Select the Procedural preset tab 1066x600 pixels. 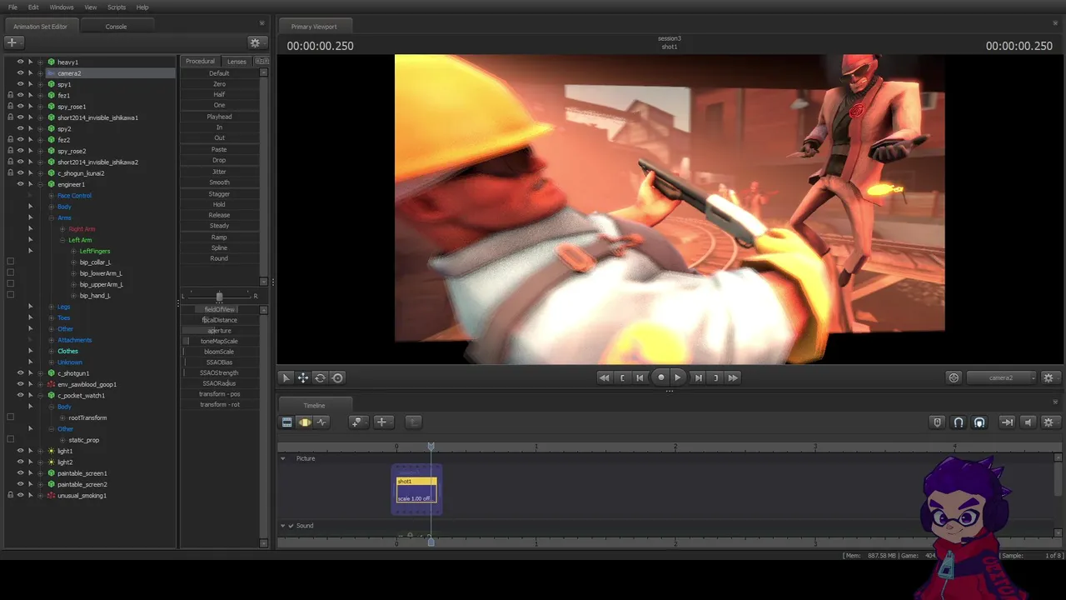pos(200,62)
